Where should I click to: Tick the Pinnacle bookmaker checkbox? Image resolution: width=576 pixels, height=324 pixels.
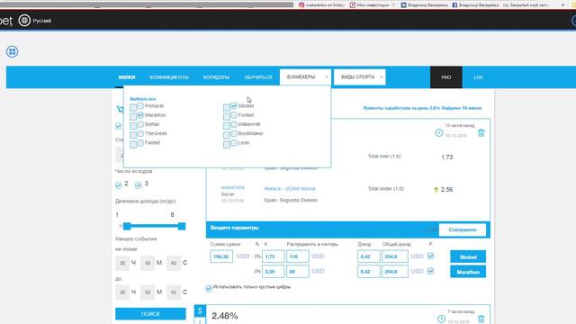140,106
